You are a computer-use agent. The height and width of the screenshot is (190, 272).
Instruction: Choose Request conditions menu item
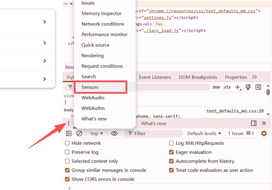pos(105,66)
